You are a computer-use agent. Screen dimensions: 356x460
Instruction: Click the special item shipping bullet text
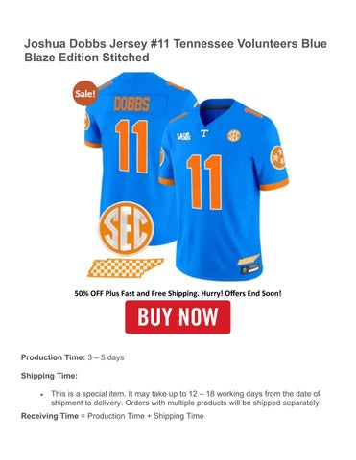[185, 398]
